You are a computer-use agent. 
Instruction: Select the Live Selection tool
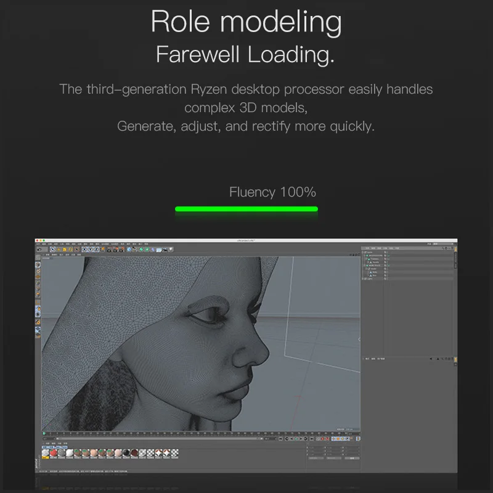point(52,250)
